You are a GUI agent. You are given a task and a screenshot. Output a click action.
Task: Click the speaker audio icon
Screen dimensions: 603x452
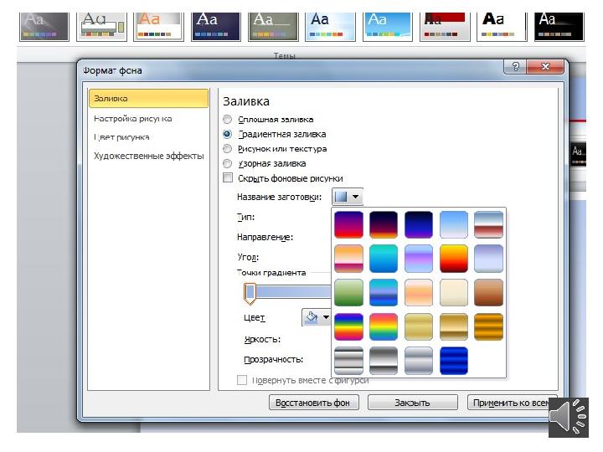(569, 418)
